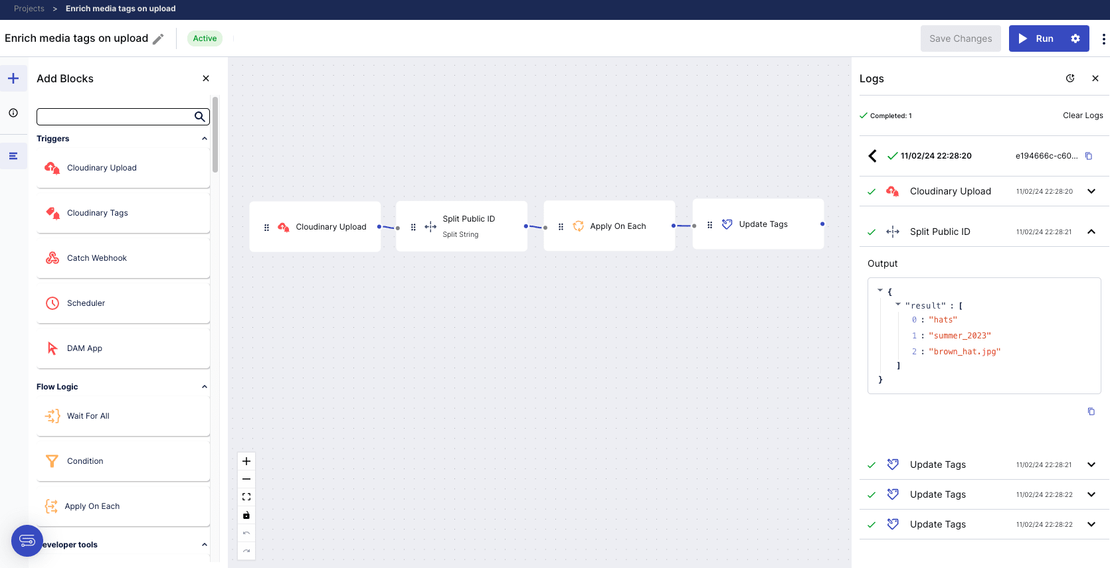Collapse the Split Public ID log entry

(1091, 232)
